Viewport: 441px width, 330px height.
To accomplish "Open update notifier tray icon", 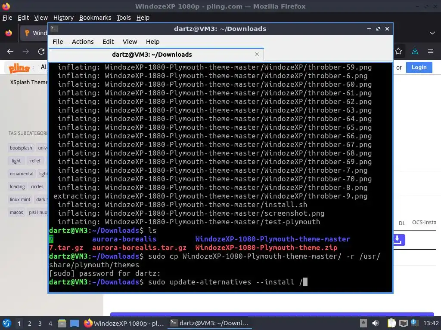I will point(414,323).
